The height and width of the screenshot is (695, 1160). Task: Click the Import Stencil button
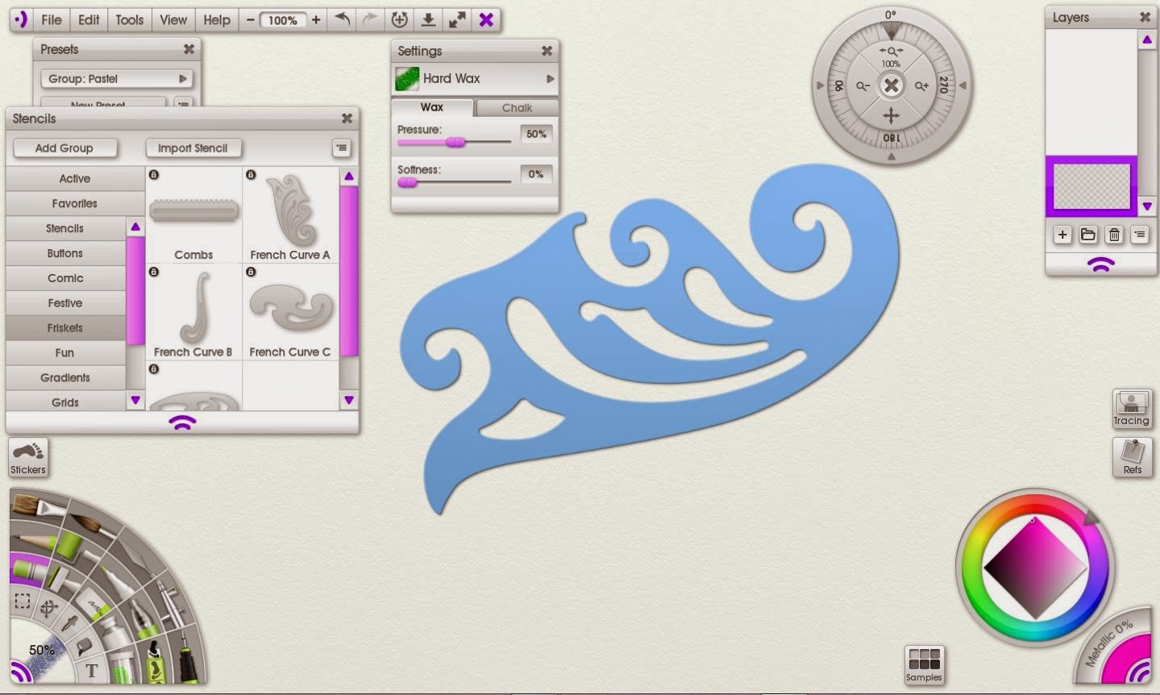[x=193, y=148]
